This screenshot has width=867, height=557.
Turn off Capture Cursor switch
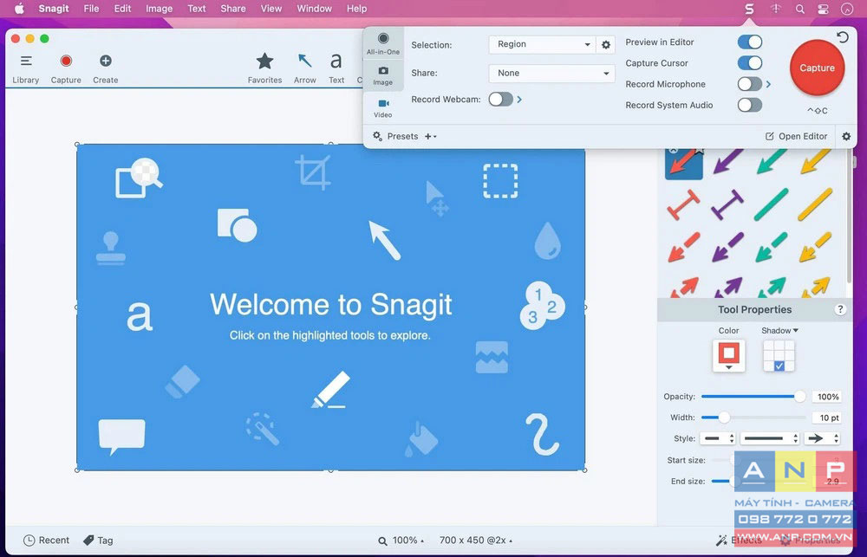pyautogui.click(x=750, y=63)
